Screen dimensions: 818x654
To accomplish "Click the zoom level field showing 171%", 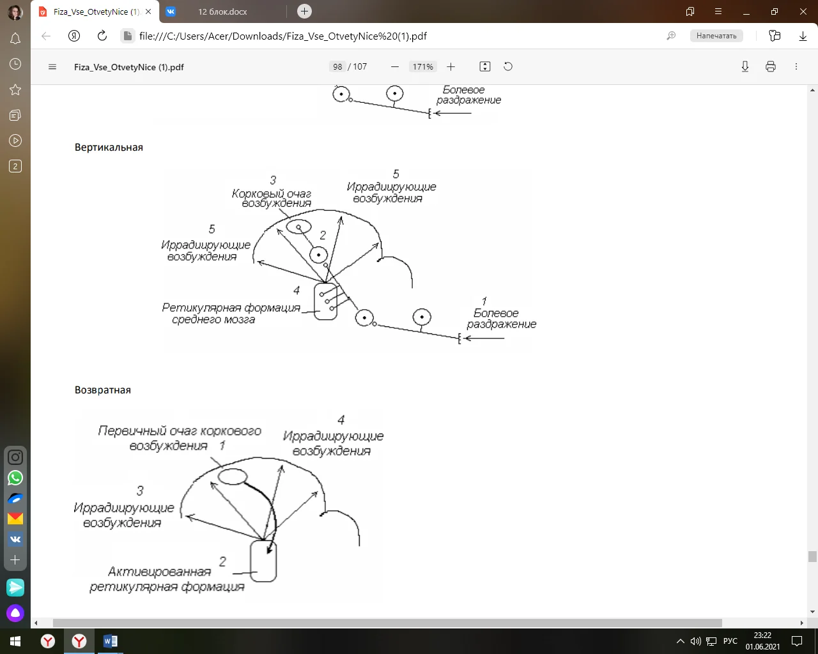I will (422, 67).
